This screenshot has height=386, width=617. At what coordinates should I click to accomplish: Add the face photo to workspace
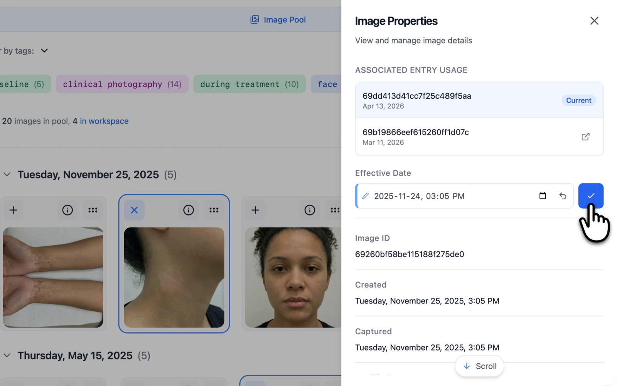(255, 210)
